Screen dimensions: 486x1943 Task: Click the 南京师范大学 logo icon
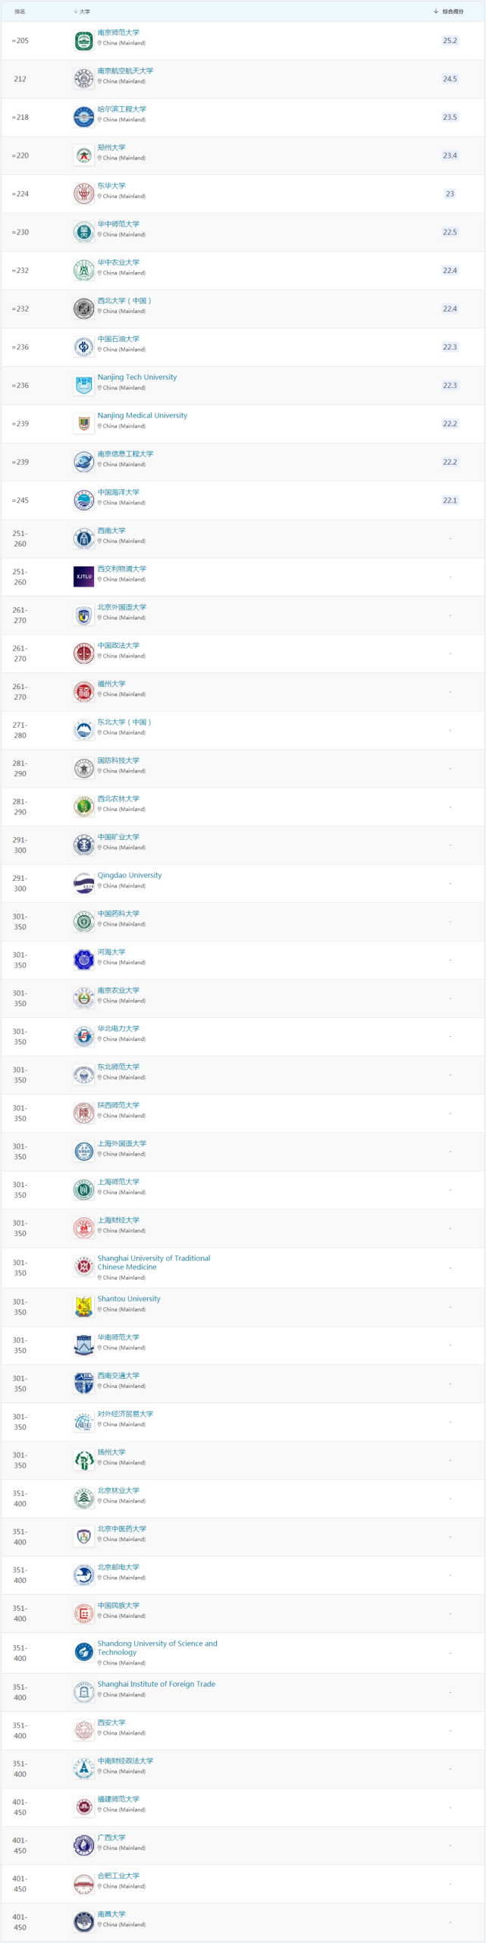83,41
